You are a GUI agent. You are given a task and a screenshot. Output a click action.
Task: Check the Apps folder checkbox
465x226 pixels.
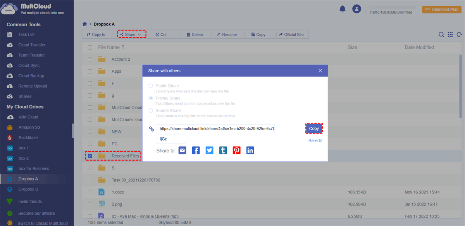pyautogui.click(x=90, y=71)
